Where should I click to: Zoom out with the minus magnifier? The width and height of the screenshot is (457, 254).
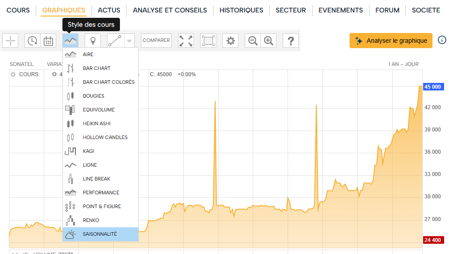coord(253,41)
